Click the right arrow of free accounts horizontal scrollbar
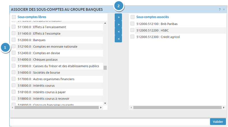This screenshot has width=228, height=127. click(101, 107)
